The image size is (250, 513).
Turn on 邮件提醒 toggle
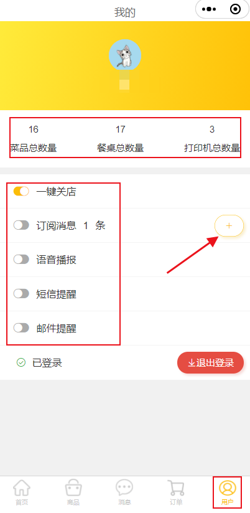pos(21,328)
